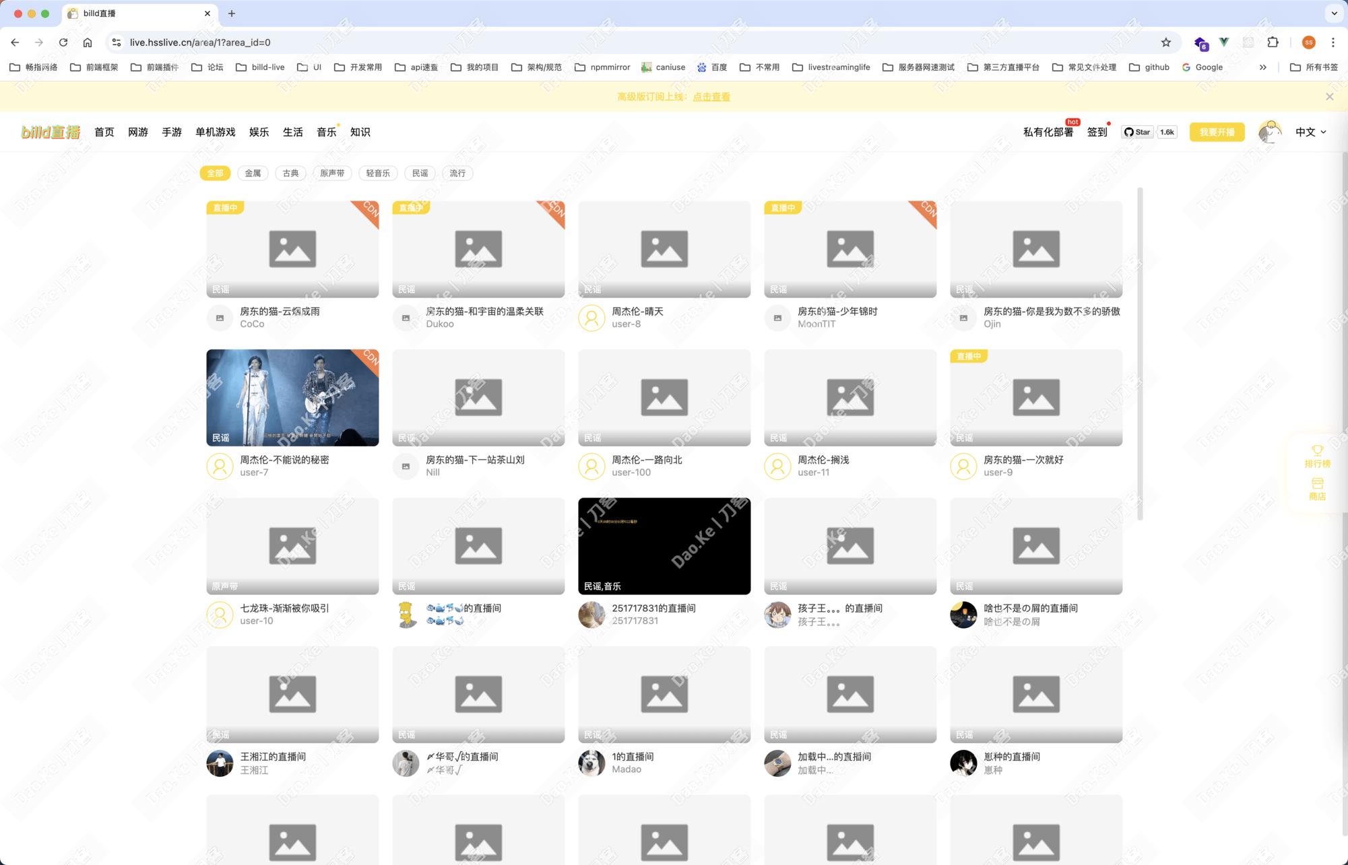Reload the page

pyautogui.click(x=63, y=42)
